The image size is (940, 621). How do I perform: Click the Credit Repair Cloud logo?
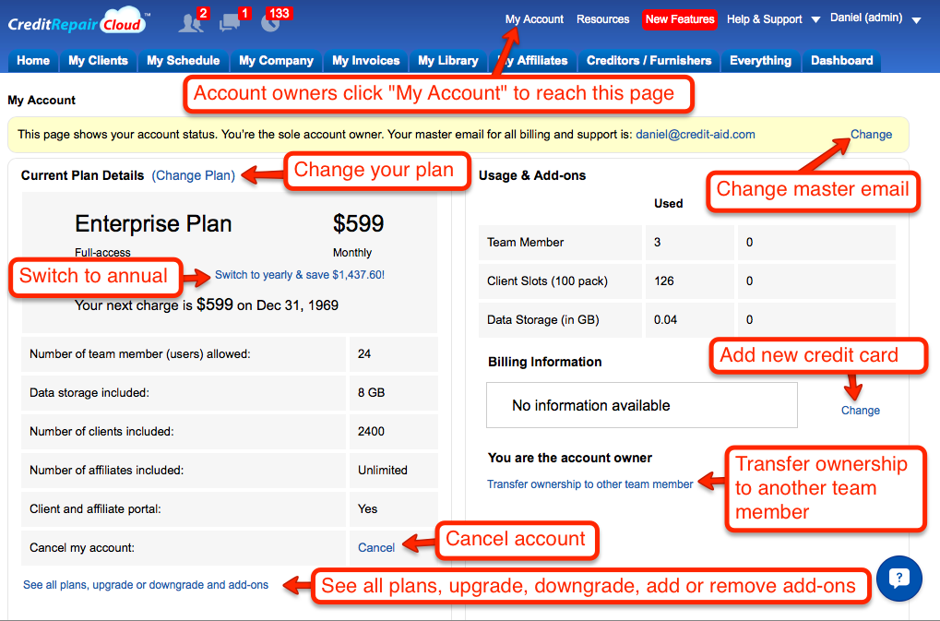point(77,21)
